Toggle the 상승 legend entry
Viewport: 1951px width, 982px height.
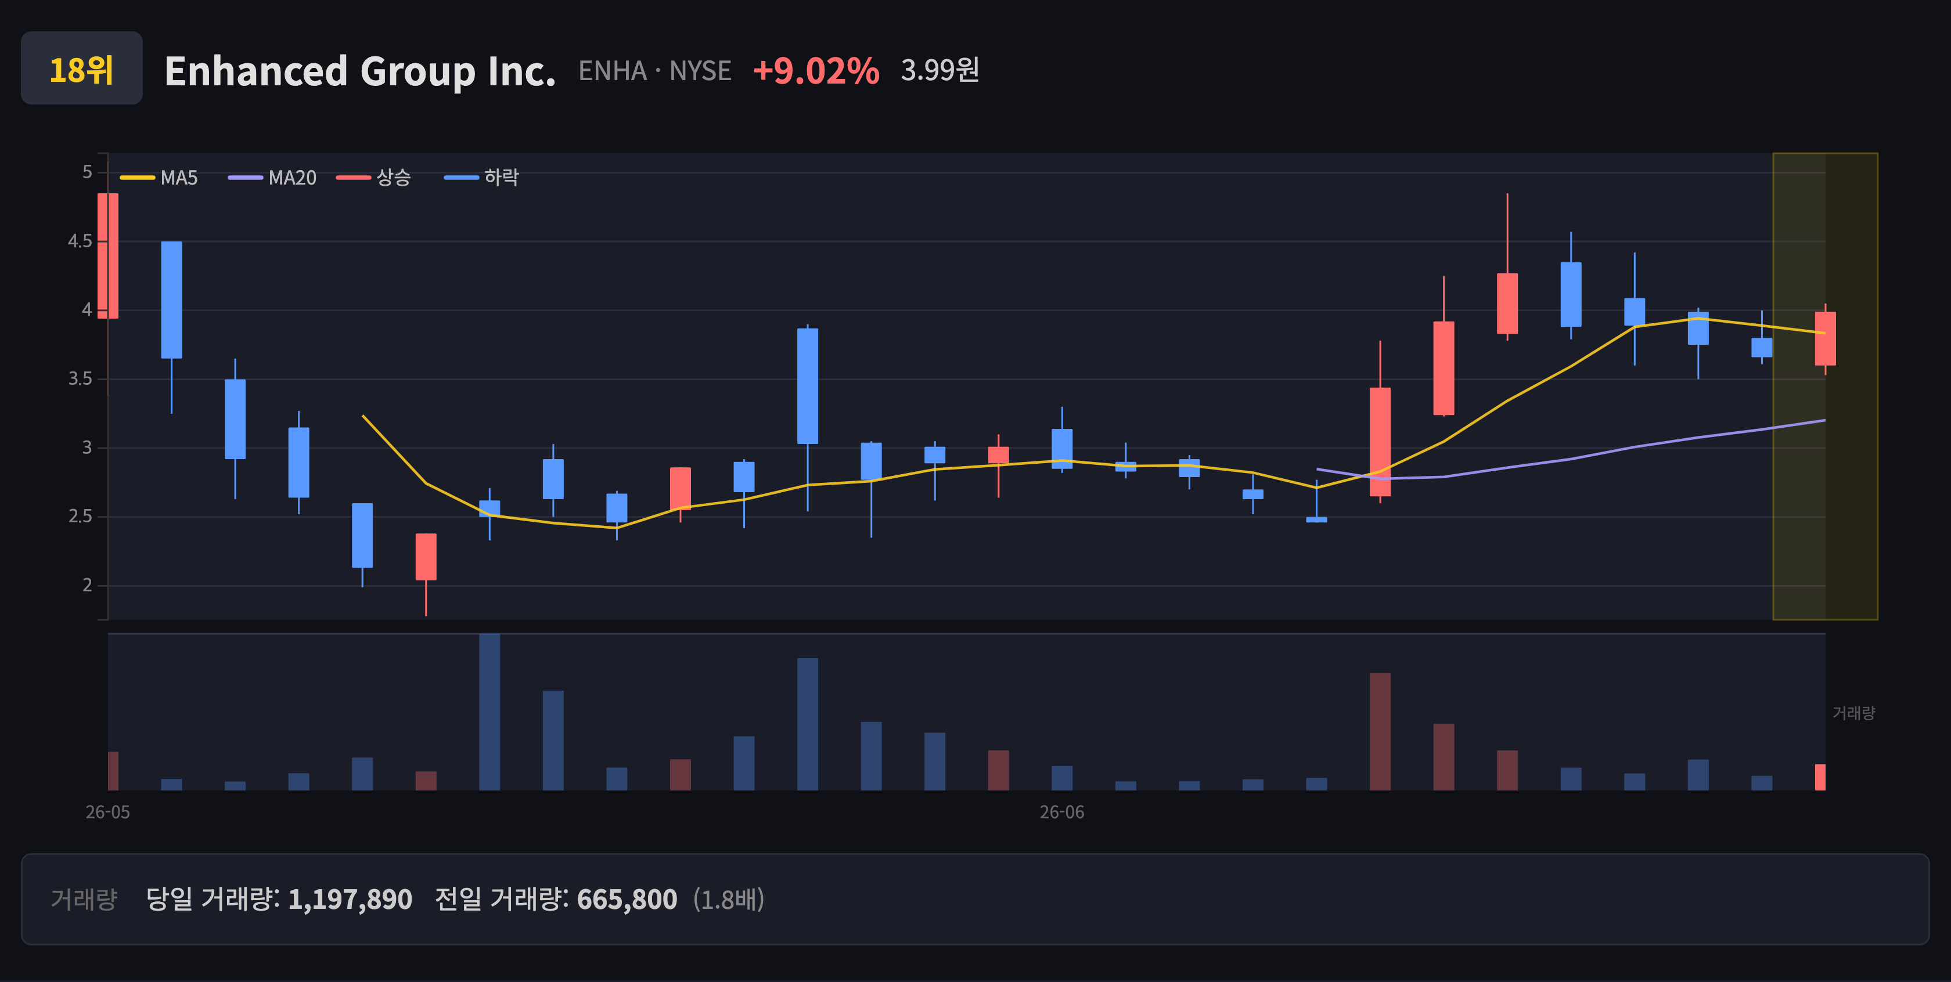(x=373, y=177)
